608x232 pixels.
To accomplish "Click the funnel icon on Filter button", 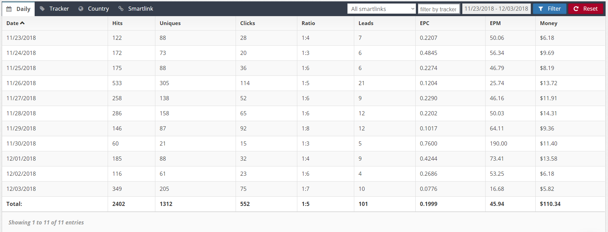I will [541, 9].
